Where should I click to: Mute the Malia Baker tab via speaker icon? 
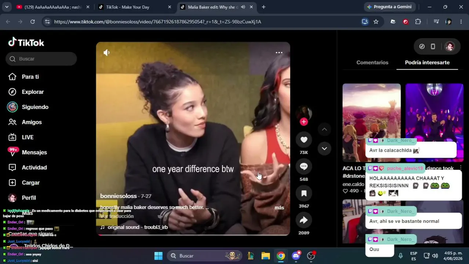[243, 7]
